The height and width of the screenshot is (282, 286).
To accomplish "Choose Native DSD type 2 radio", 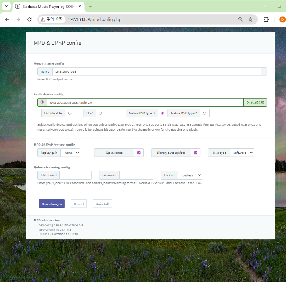I will click(x=205, y=113).
